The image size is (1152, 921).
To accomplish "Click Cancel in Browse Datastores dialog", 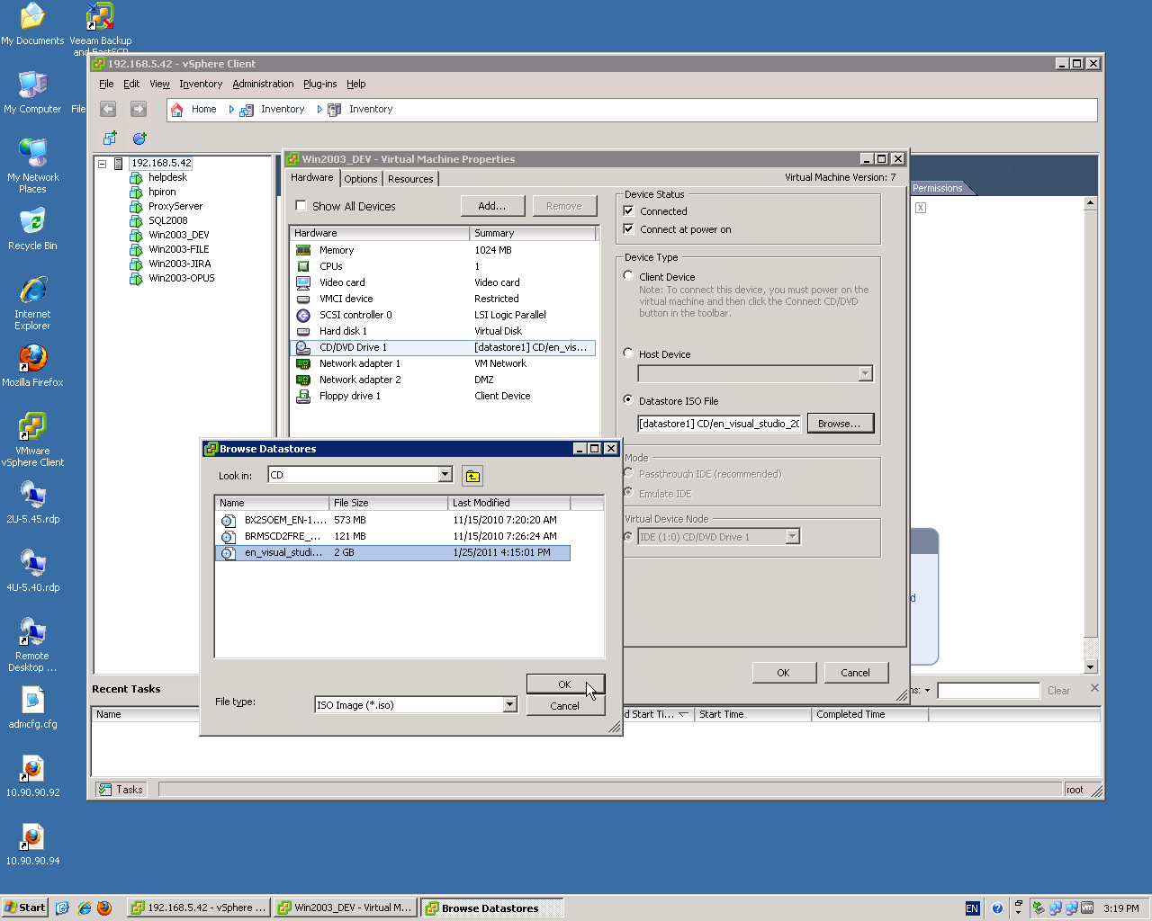I will tap(565, 706).
